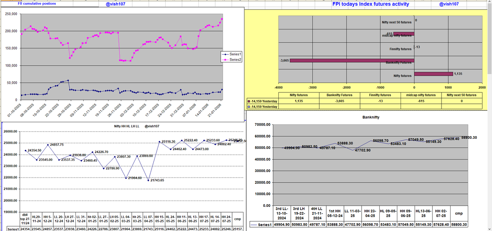The width and height of the screenshot is (492, 231).
Task: Select the '250,000' axis label in FII chart
Action: tap(11, 14)
